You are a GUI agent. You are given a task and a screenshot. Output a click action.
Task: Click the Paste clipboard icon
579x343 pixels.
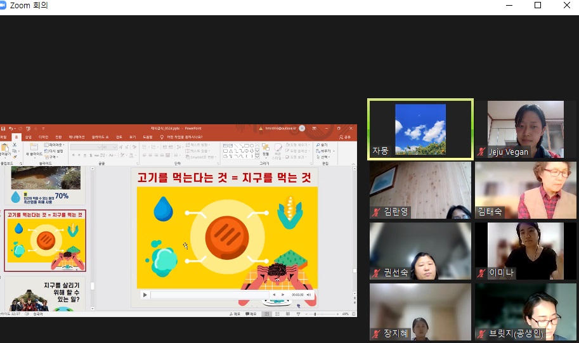[x=4, y=148]
